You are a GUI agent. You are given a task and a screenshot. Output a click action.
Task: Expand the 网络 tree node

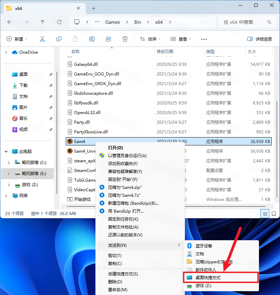pyautogui.click(x=6, y=196)
